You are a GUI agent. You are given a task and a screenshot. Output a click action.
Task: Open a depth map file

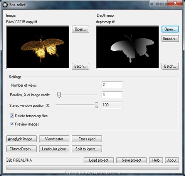[170, 29]
